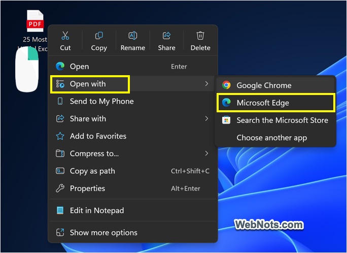
Task: Open the file with Microsoft Edge
Action: 275,103
